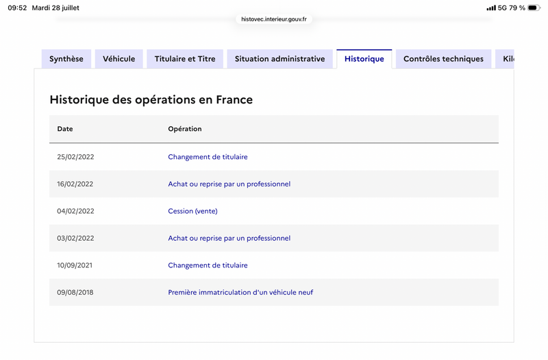The image size is (548, 360).
Task: Tap the histovec.interieur.gouv.fr address bar
Action: (273, 19)
